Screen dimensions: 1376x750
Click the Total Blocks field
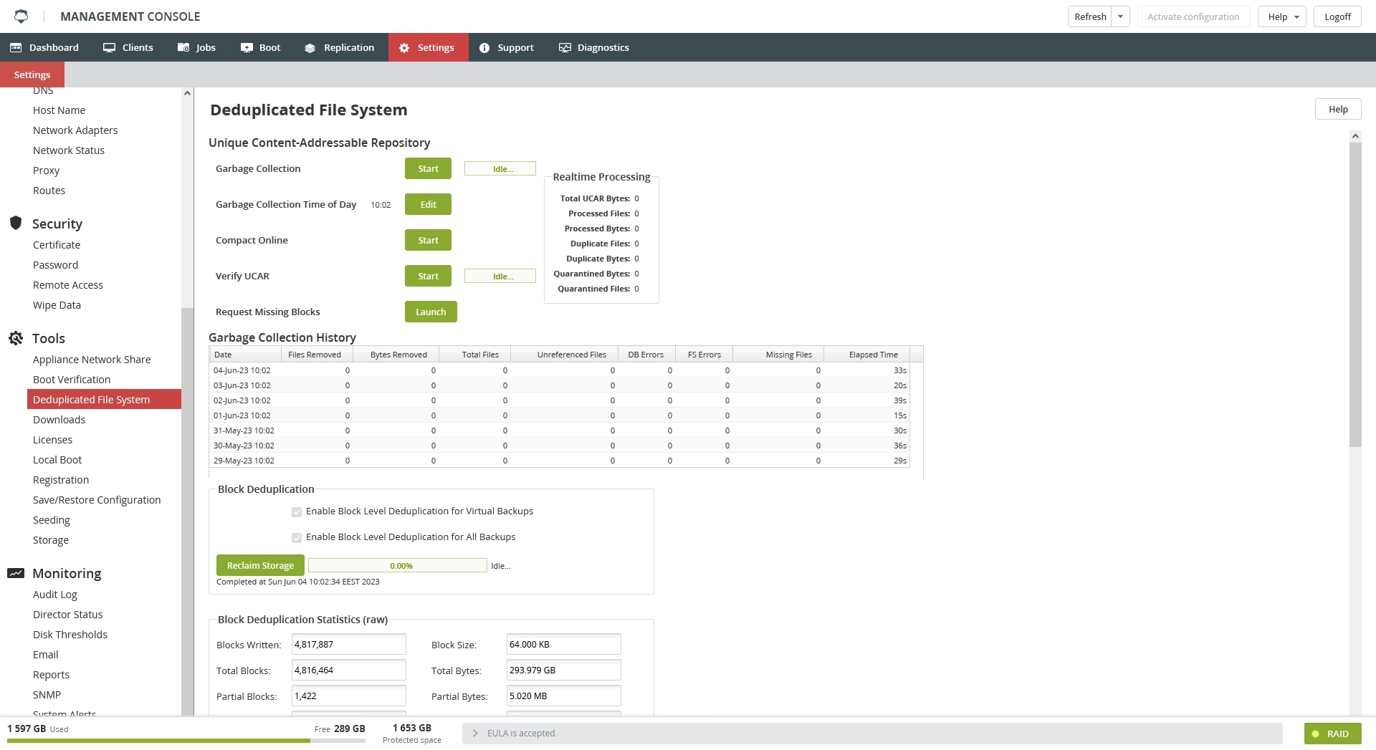[348, 670]
